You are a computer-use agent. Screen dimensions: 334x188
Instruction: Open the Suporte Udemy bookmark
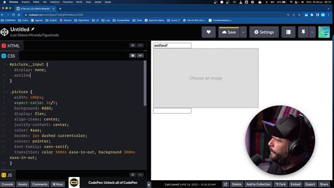154,20
